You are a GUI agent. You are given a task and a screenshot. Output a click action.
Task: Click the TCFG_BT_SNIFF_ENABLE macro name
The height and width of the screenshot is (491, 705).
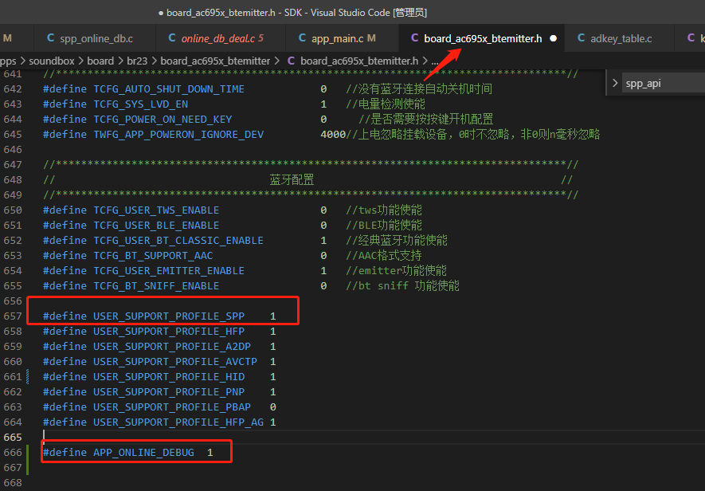[156, 286]
